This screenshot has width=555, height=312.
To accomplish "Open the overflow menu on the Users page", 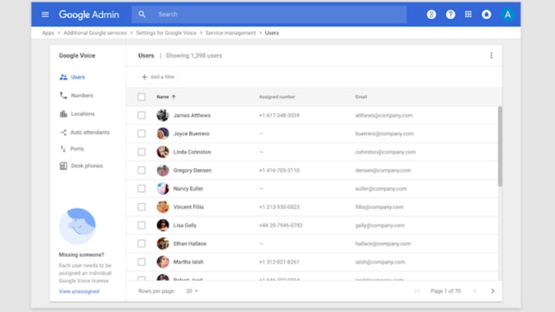I will point(492,55).
